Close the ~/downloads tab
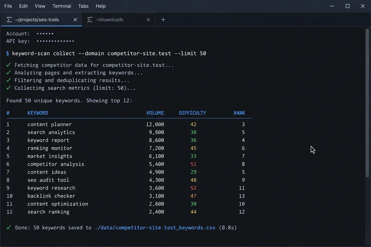Screen dimensions: 371x247 point(148,20)
